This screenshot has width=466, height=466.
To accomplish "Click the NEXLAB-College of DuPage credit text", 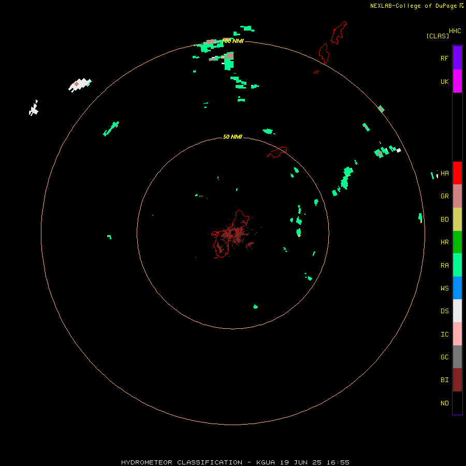I will [x=416, y=6].
